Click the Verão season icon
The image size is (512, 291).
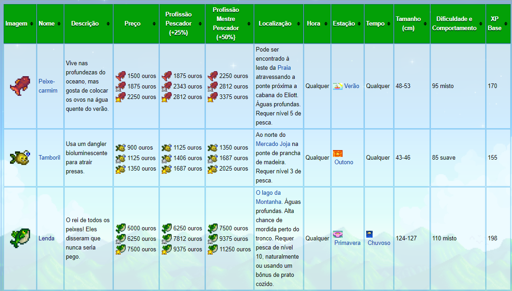click(x=338, y=86)
